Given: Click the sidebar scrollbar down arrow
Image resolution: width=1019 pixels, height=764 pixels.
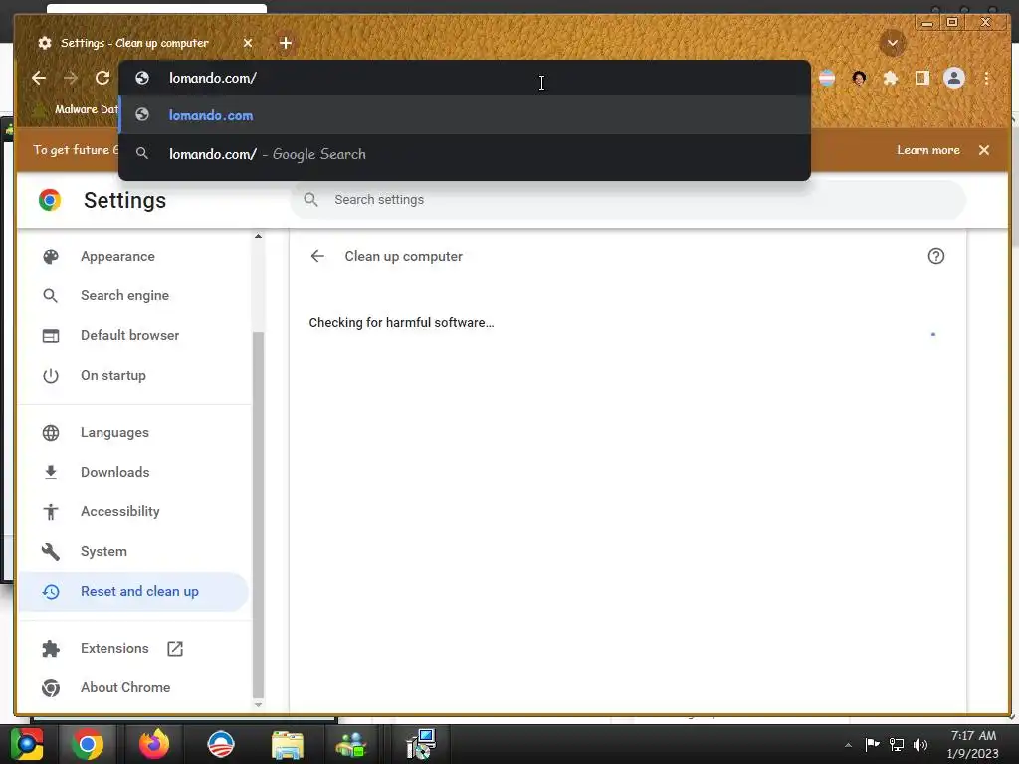Looking at the screenshot, I should click(258, 705).
